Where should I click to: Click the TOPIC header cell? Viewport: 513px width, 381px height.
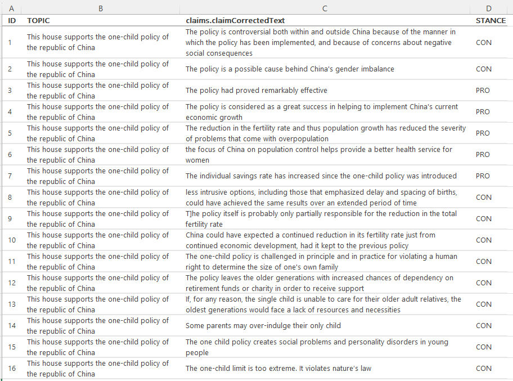click(101, 20)
